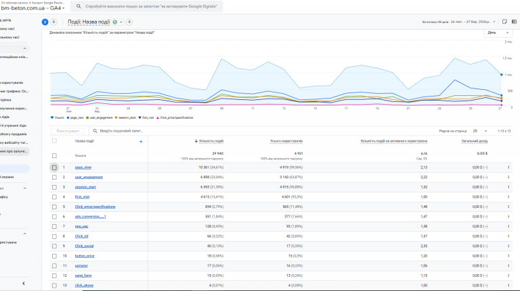Click the plus icon after report title
Screen dimensions: 520x291
(x=129, y=22)
